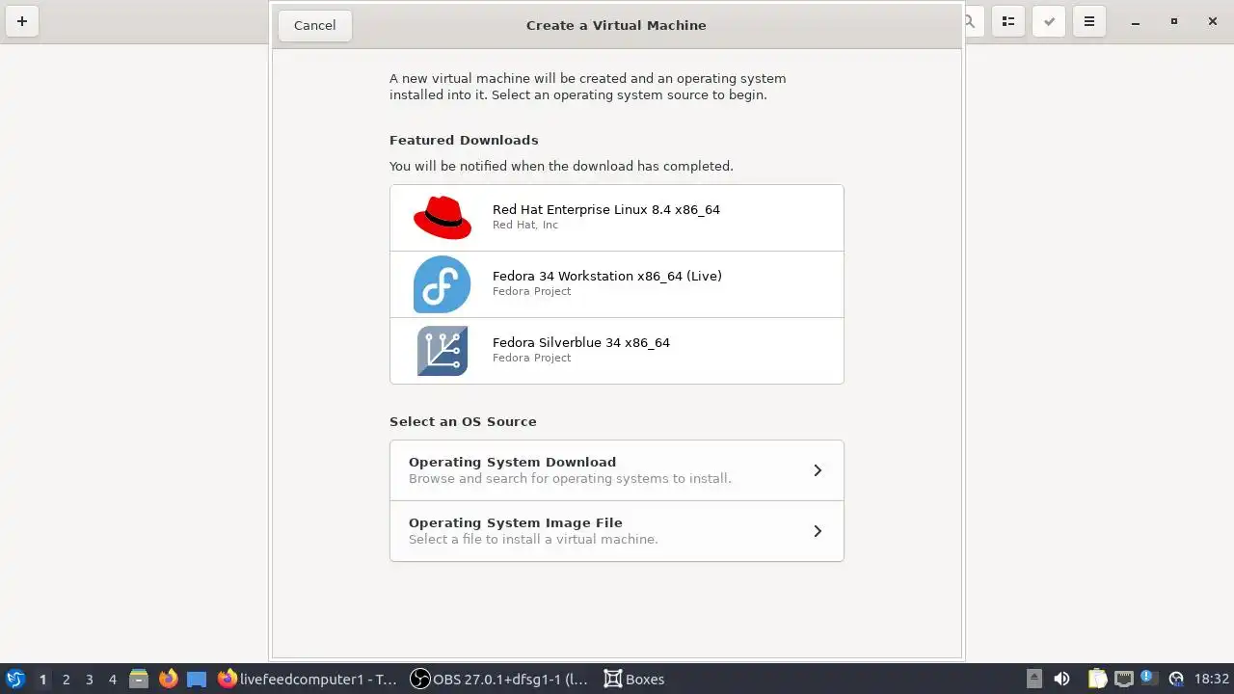Click the Select an OS Source heading

click(463, 421)
